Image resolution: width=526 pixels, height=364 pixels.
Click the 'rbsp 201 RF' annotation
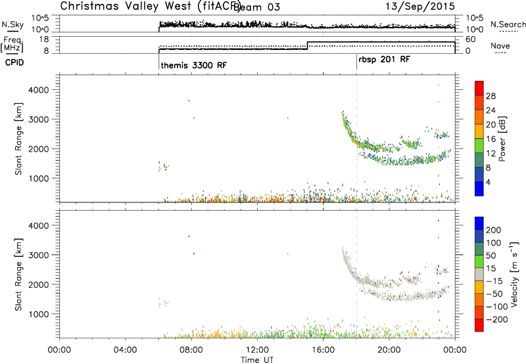tap(384, 59)
